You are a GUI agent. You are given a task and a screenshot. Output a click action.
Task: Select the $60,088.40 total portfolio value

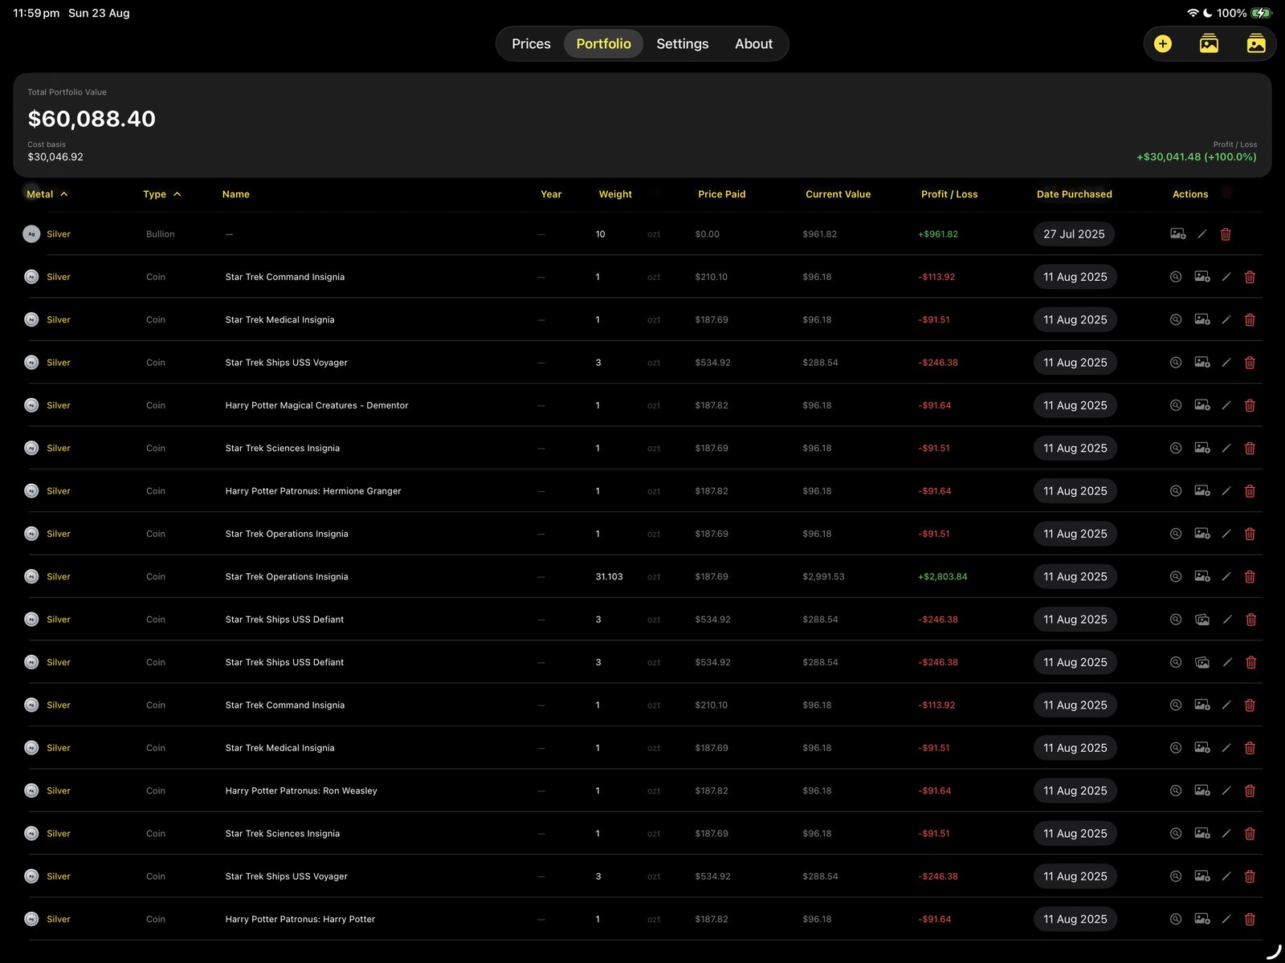pyautogui.click(x=92, y=119)
